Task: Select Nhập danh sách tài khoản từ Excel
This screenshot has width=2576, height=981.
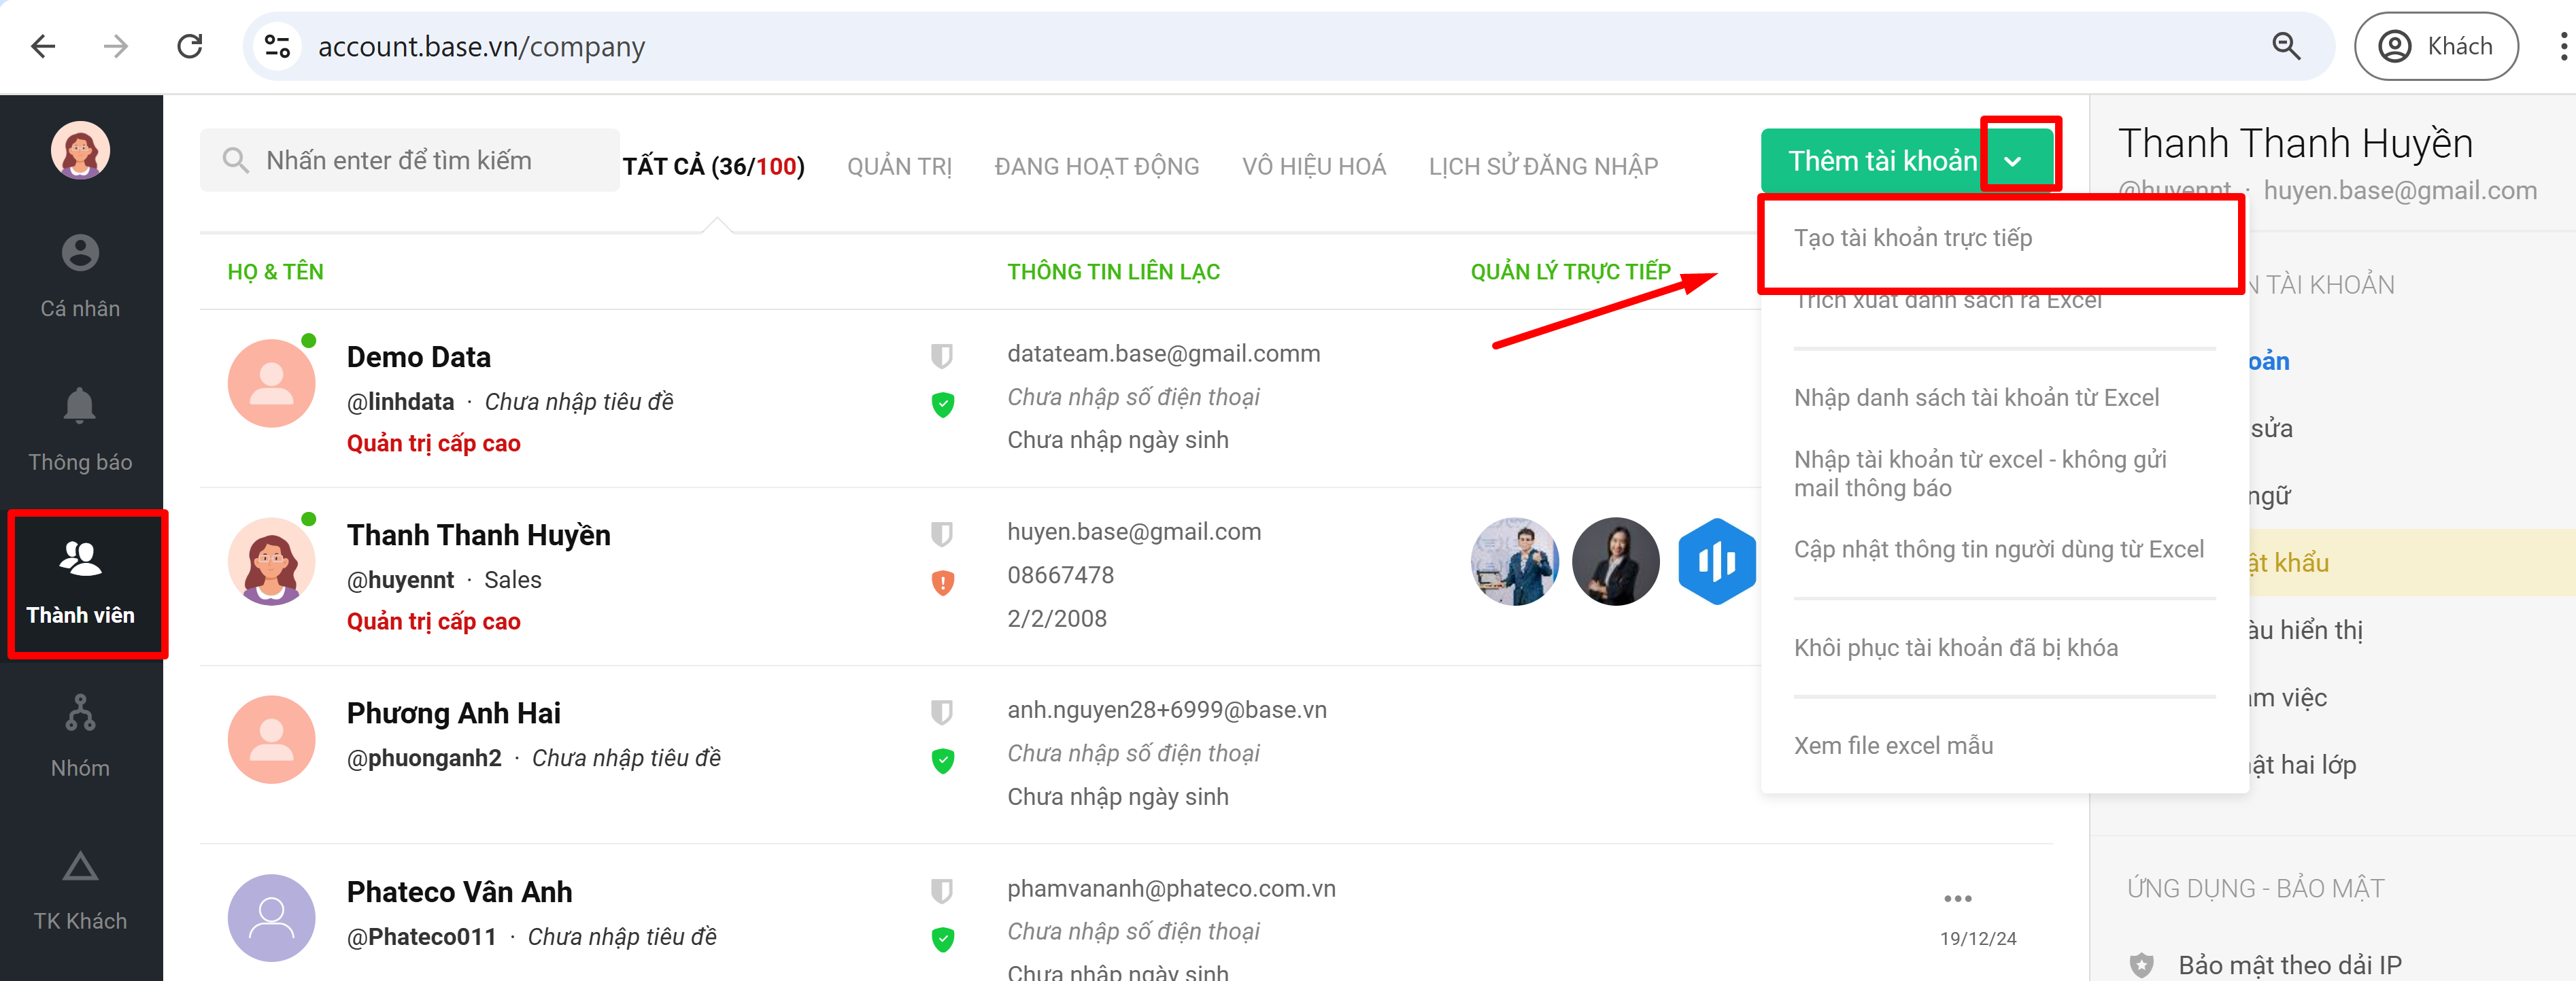Action: [1975, 398]
